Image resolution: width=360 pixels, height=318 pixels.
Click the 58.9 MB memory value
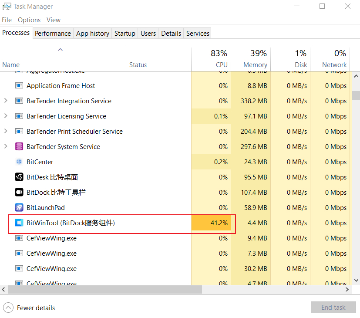256,208
